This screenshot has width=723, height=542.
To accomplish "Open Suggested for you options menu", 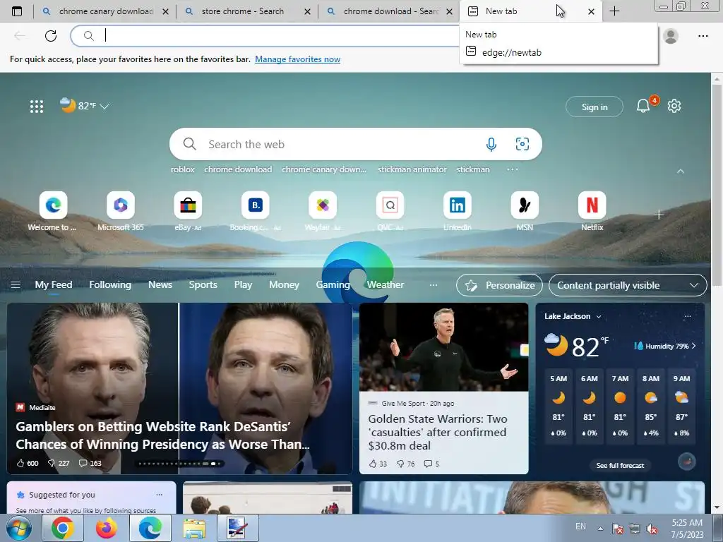I will tap(159, 495).
